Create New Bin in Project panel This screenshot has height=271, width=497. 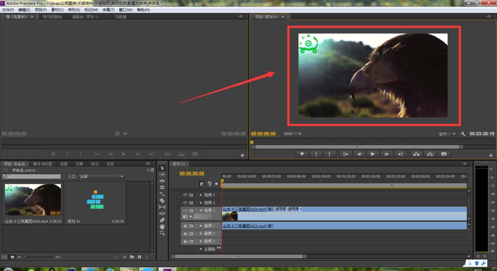coord(132,257)
